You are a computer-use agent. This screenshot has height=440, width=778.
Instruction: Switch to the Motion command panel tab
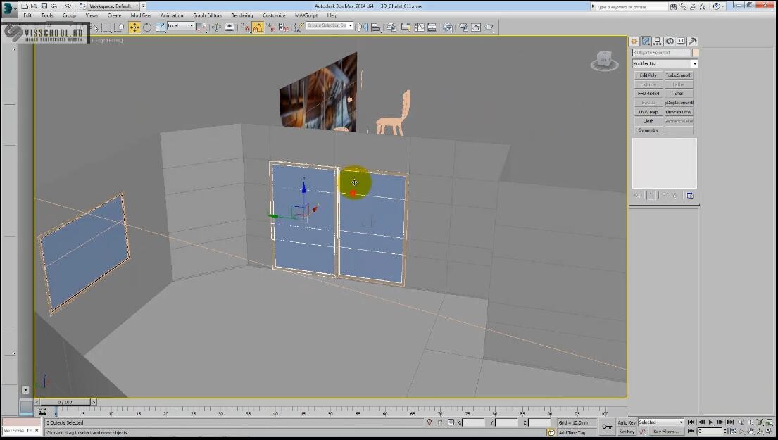pos(670,42)
